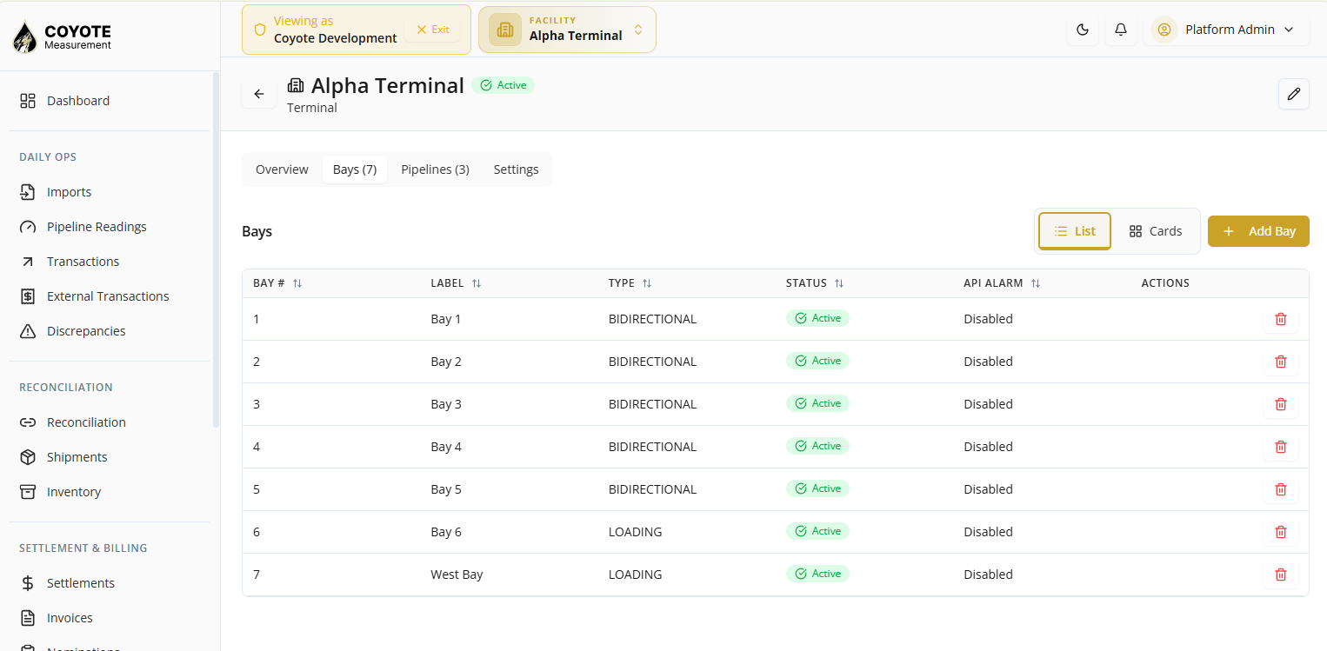
Task: Click the sidebar vertical scrollbar
Action: pos(216,250)
